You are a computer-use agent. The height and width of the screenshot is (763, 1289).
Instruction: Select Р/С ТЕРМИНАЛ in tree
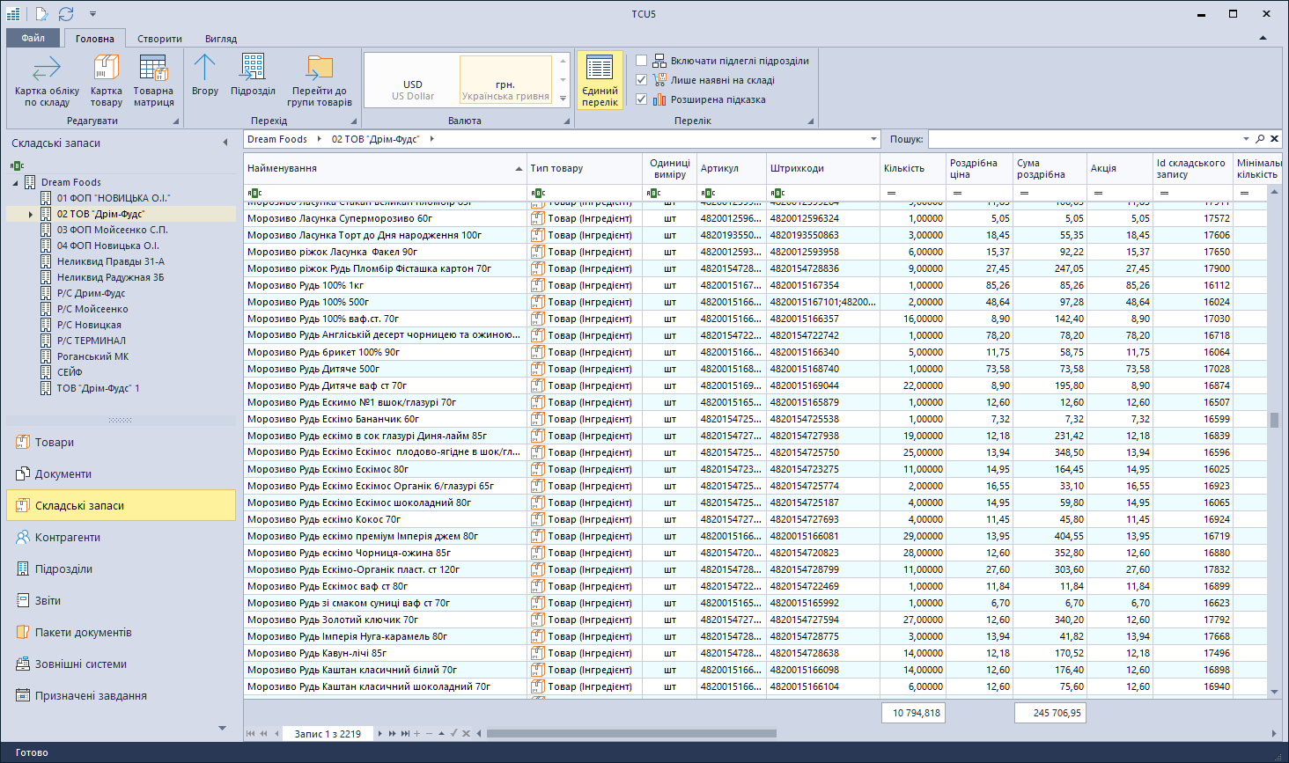point(92,341)
